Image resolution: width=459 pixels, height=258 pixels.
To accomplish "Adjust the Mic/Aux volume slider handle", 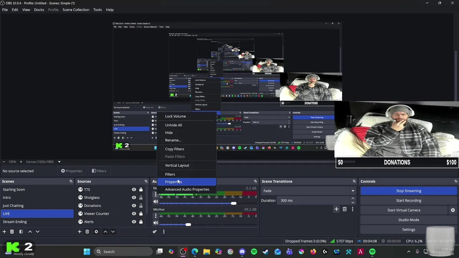I will click(x=188, y=225).
